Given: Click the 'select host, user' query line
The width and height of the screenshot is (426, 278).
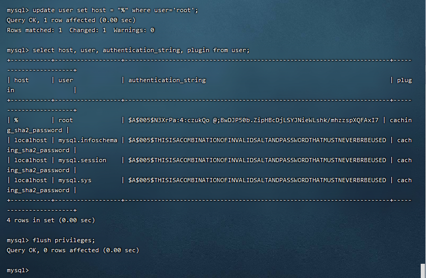Looking at the screenshot, I should click(x=140, y=50).
